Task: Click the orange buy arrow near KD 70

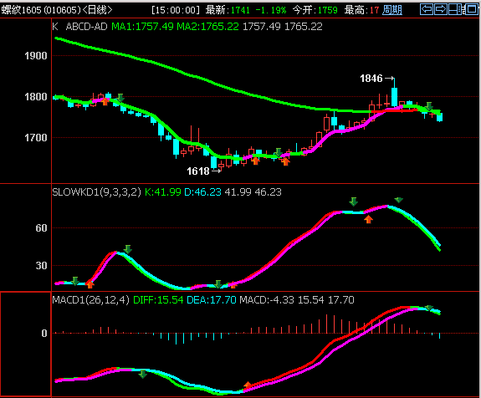Action: (368, 219)
